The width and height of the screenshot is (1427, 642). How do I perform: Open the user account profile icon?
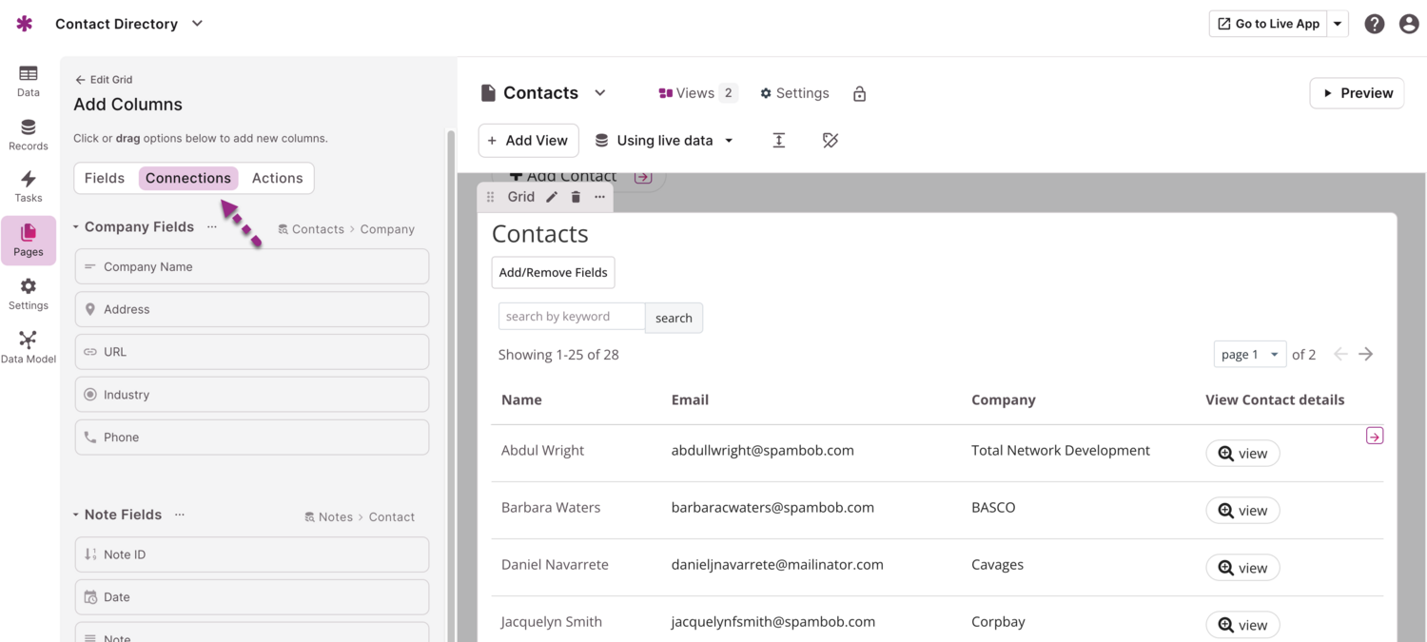click(1409, 24)
